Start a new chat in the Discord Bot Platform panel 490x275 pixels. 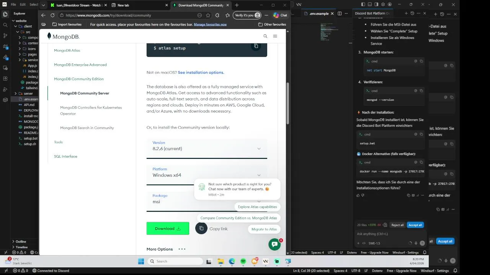point(407,13)
